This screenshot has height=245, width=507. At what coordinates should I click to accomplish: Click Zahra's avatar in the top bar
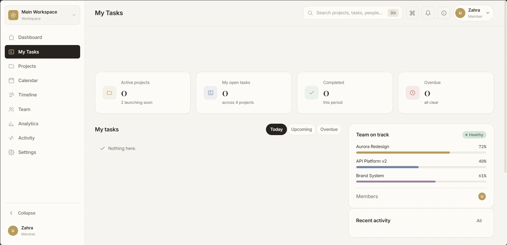[x=460, y=13]
